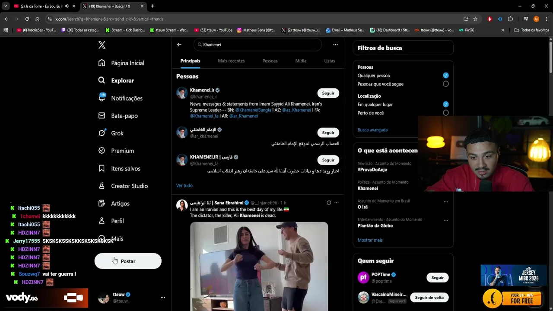553x311 pixels.
Task: Open Perfil in the sidebar
Action: pyautogui.click(x=111, y=221)
